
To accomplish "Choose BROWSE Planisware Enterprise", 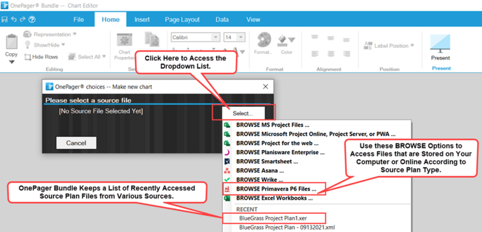I will (x=317, y=152).
